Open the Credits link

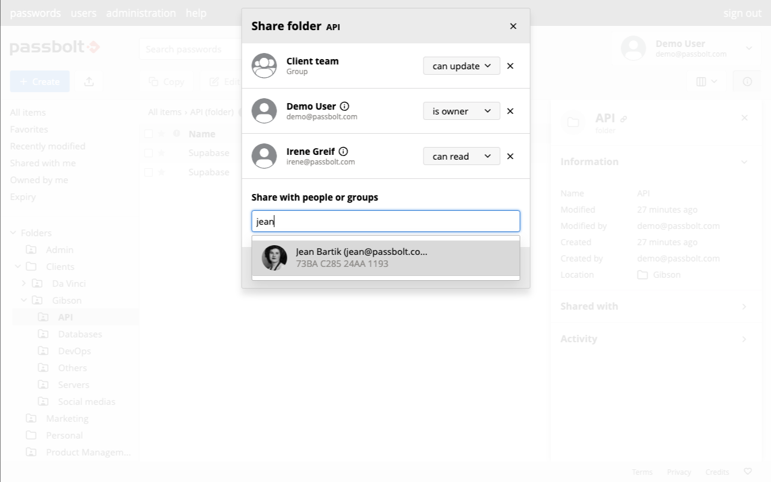(x=717, y=472)
